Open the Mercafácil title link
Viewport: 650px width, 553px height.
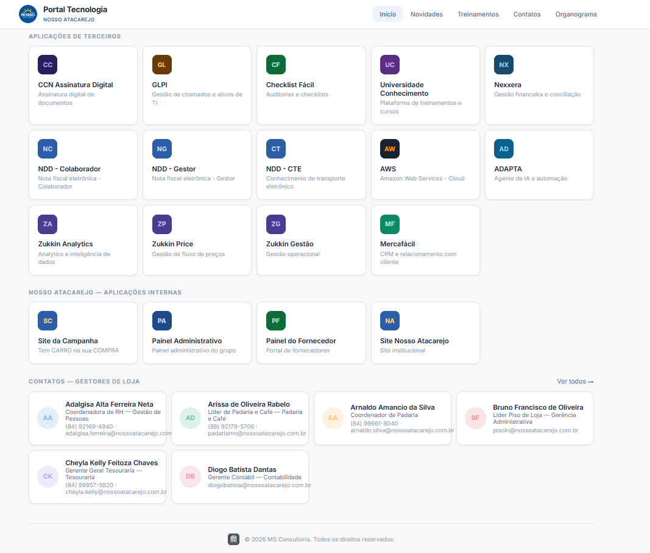[398, 244]
